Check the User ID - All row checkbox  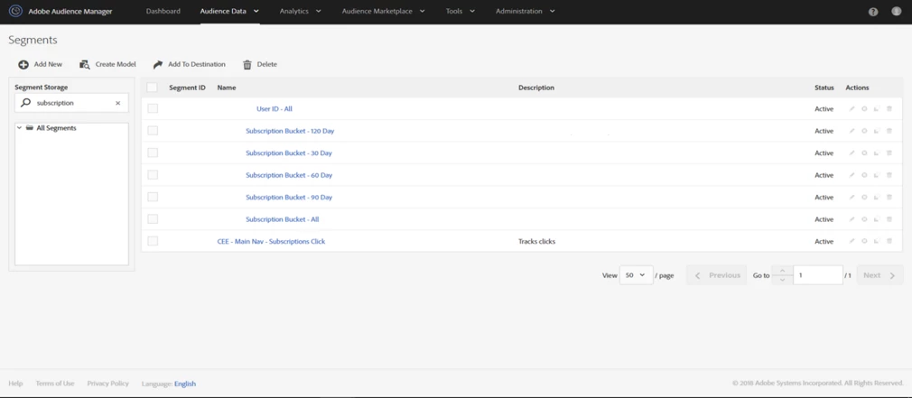153,108
